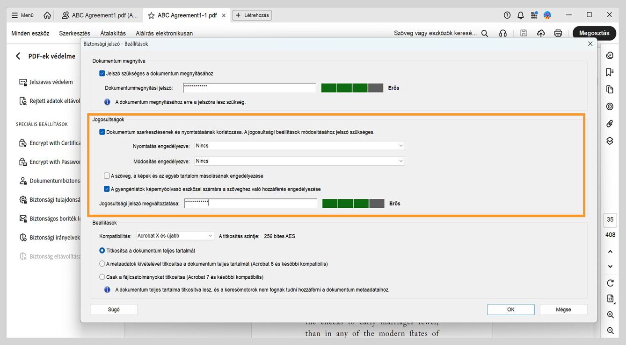Select metaadatok kivételével titkosítsa radio option
The image size is (626, 345).
point(102,264)
